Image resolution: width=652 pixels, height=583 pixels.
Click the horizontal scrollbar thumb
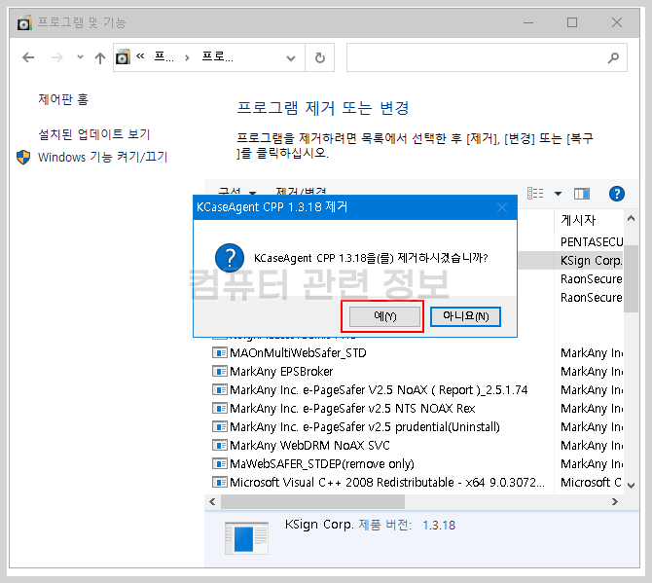pyautogui.click(x=312, y=502)
